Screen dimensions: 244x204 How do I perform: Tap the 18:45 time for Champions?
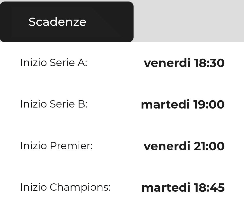[209, 188]
